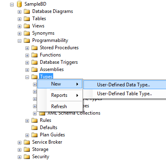This screenshot has height=161, width=166.
Task: Expand the Tables node
Action: click(x=19, y=19)
